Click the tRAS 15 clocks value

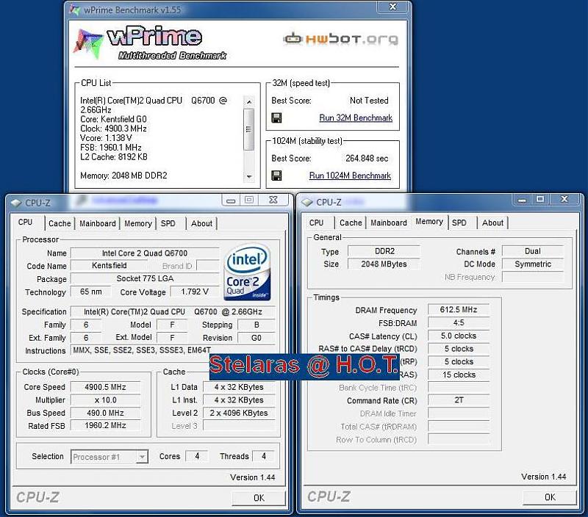coord(458,375)
